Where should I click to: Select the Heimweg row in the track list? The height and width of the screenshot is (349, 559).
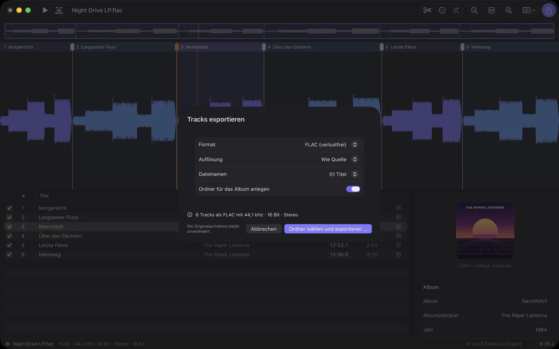pyautogui.click(x=205, y=254)
